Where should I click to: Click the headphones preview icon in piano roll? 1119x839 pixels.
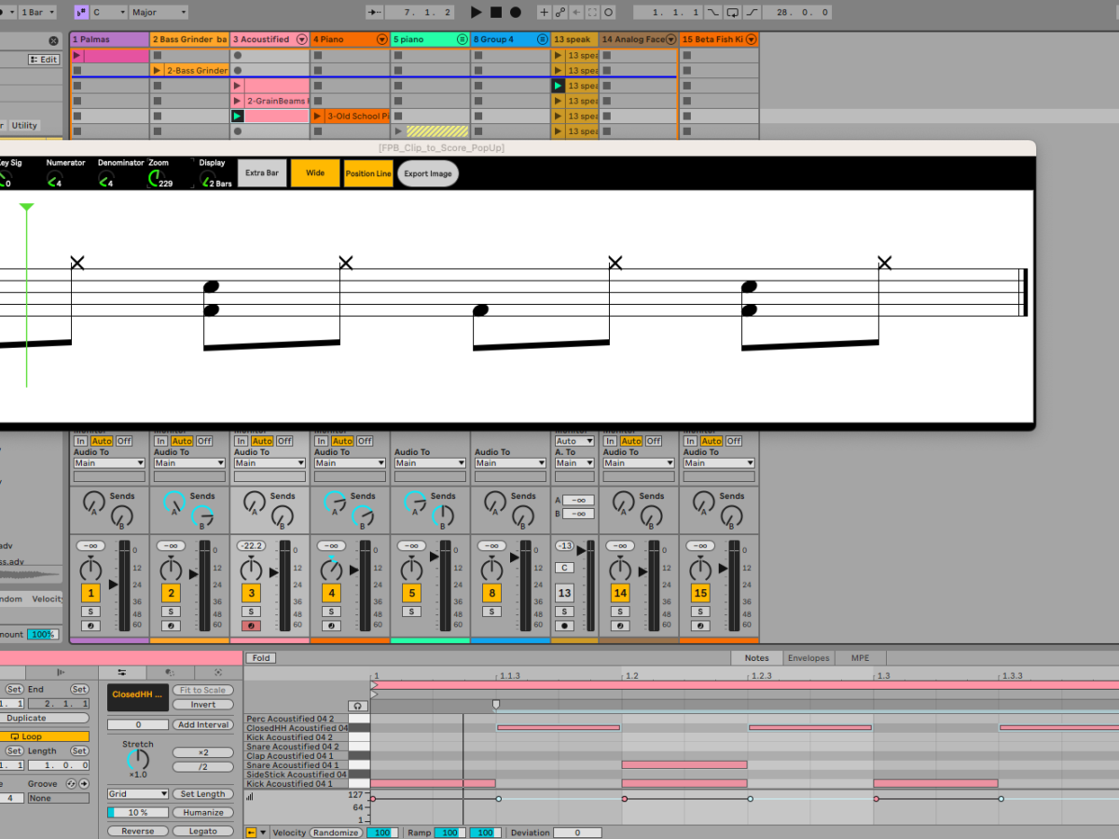(358, 707)
